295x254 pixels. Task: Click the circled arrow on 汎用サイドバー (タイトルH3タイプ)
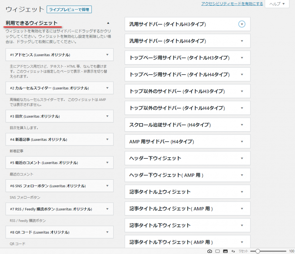click(x=242, y=24)
